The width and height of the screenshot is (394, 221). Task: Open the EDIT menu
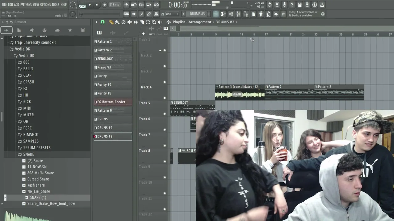click(x=10, y=5)
